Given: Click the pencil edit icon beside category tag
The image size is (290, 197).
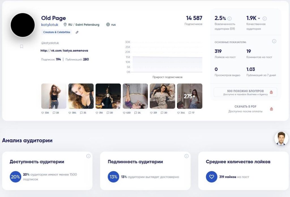Looking at the screenshot, I should click(77, 32).
